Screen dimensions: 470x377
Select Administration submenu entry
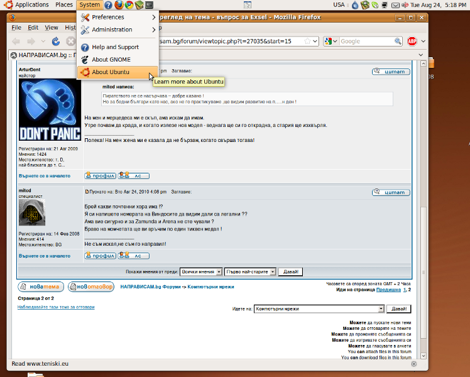tap(117, 30)
